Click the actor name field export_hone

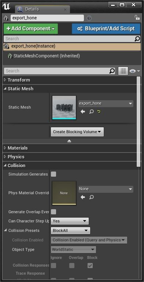click(47, 18)
